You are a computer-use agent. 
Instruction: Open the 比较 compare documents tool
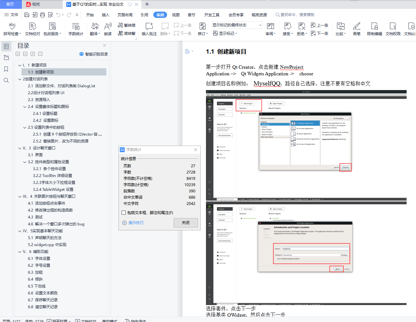click(341, 29)
